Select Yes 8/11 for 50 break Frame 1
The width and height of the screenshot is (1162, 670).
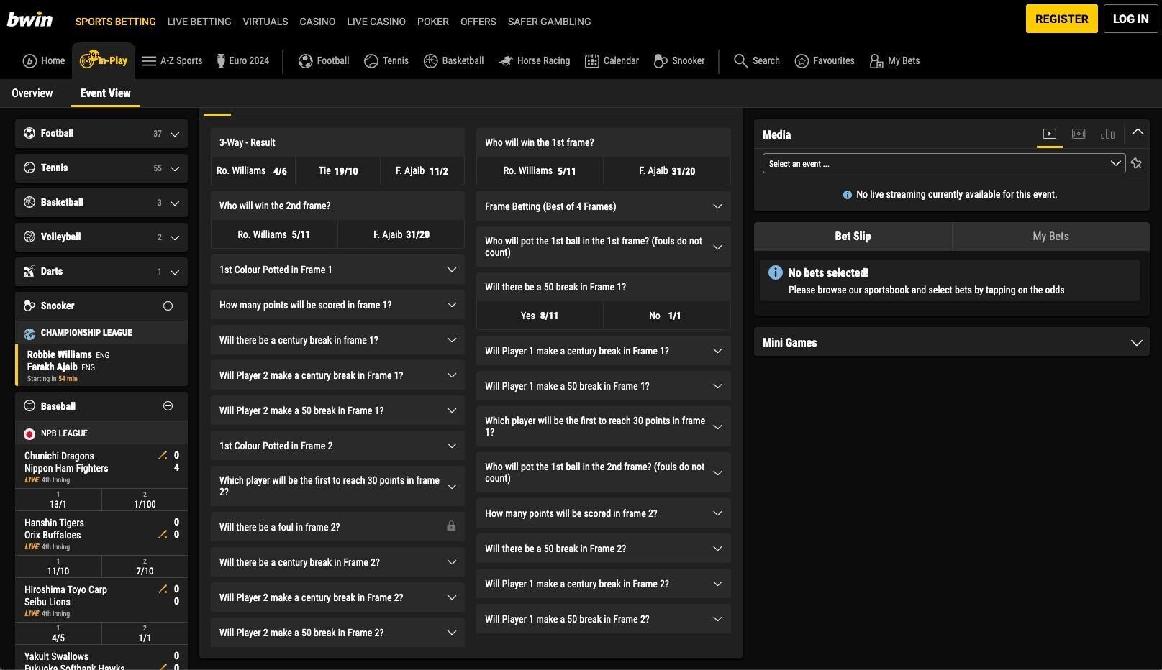pyautogui.click(x=540, y=316)
